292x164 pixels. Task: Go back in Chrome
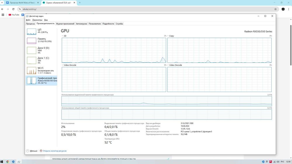tap(2, 9)
